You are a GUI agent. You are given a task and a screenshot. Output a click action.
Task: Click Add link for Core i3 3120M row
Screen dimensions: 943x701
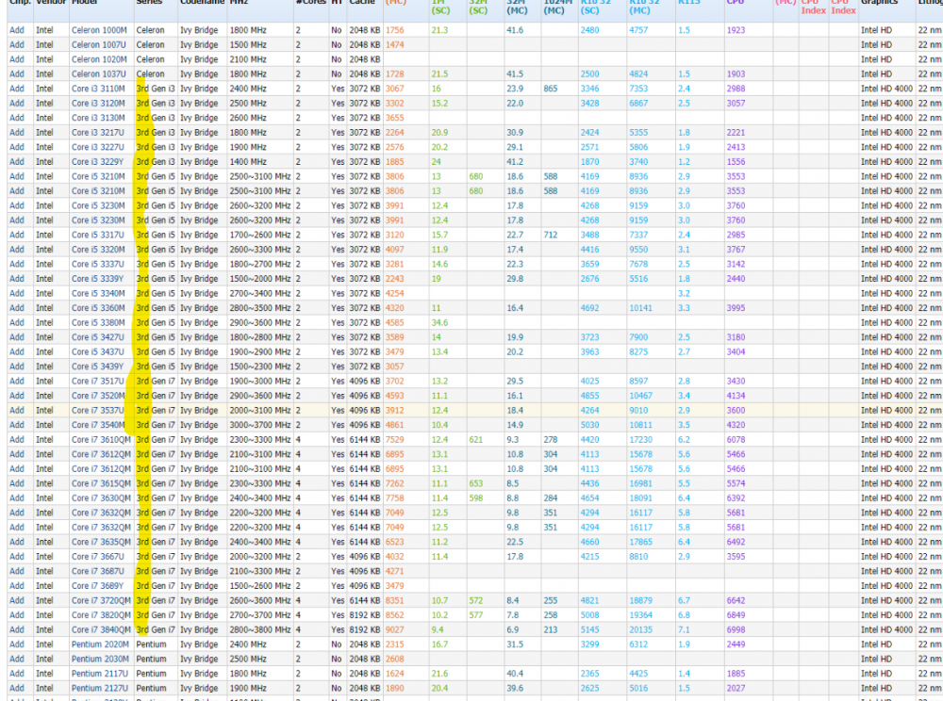coord(17,104)
